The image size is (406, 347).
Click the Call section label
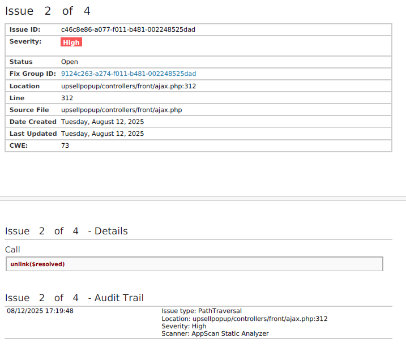click(12, 250)
